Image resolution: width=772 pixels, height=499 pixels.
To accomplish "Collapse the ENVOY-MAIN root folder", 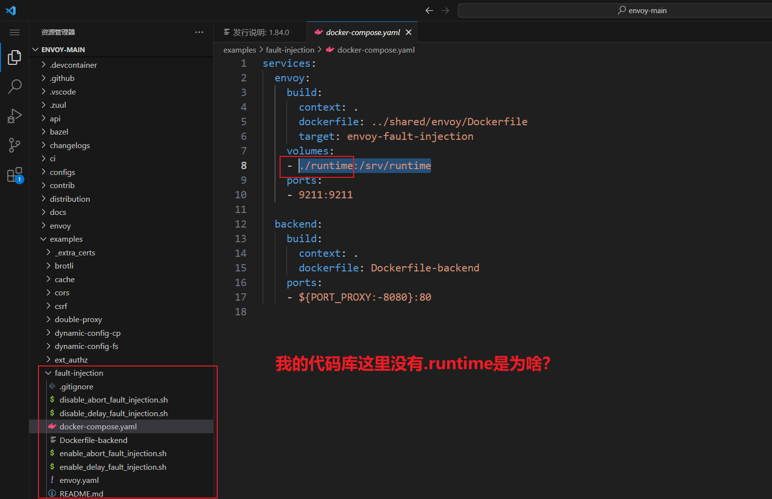I will click(121, 50).
